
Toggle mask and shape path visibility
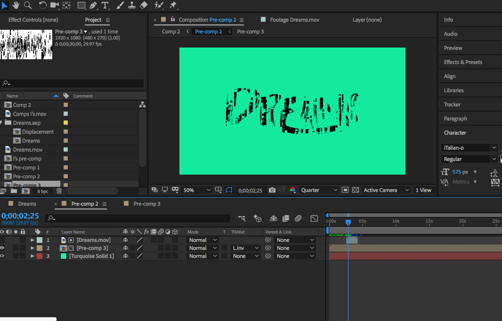tap(229, 190)
